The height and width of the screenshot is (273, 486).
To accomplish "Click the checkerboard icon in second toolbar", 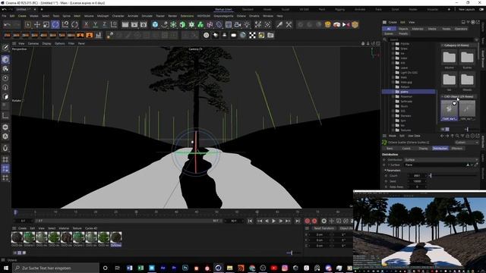I will coord(252,36).
